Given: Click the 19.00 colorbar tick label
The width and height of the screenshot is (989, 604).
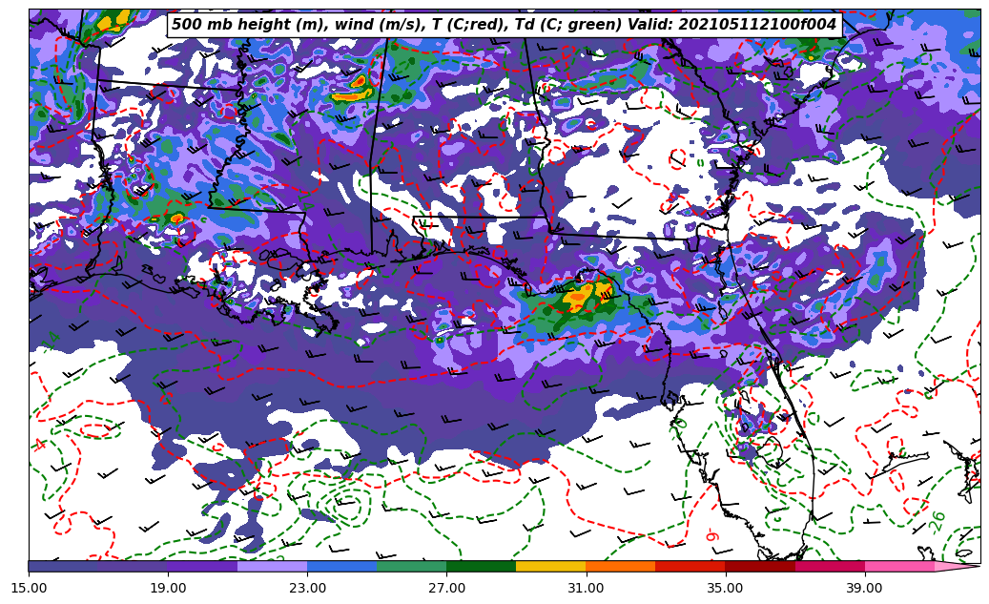Looking at the screenshot, I should coord(168,588).
